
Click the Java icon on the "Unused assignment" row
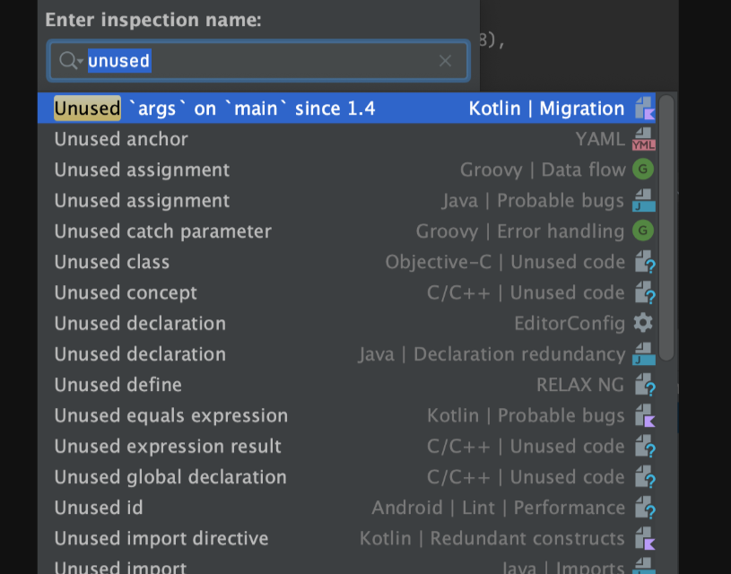pos(644,200)
